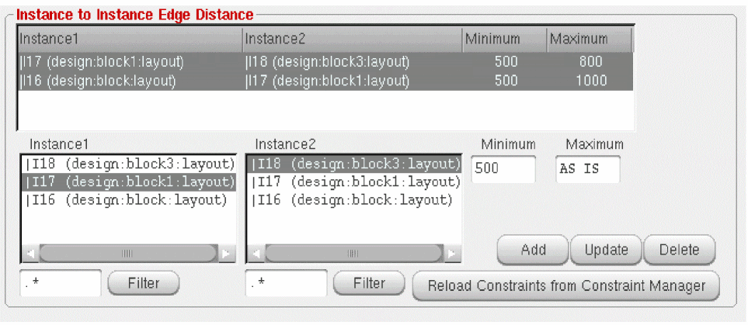Pick I17 block1 in Instance2 list

[354, 182]
